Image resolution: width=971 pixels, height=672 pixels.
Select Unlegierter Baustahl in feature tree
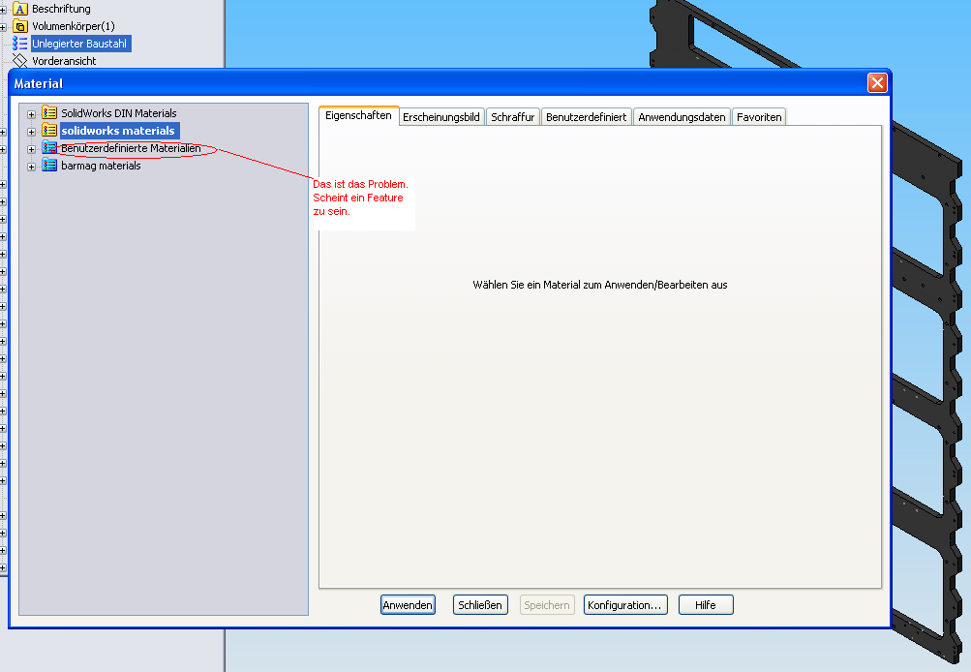pyautogui.click(x=80, y=44)
